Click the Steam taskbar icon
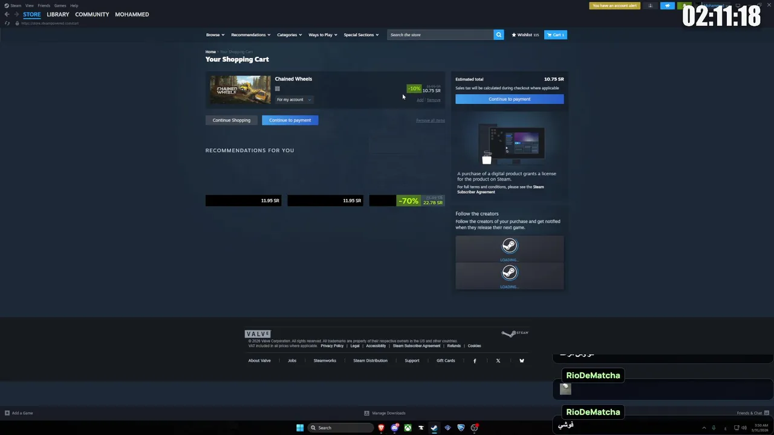The image size is (774, 435). coord(434,428)
